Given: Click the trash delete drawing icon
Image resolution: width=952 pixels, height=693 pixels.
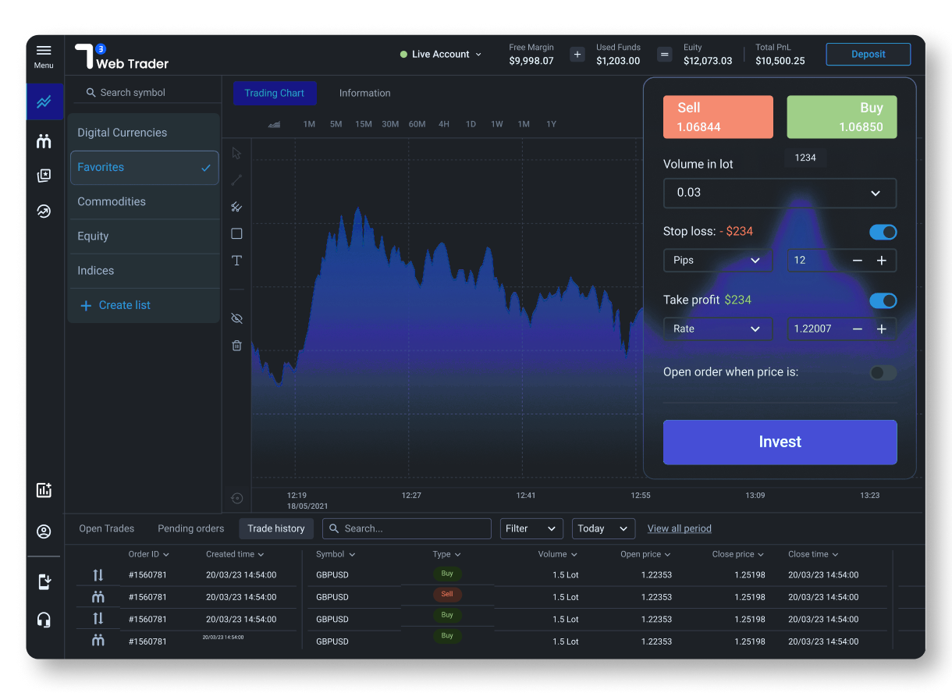Looking at the screenshot, I should [x=237, y=345].
